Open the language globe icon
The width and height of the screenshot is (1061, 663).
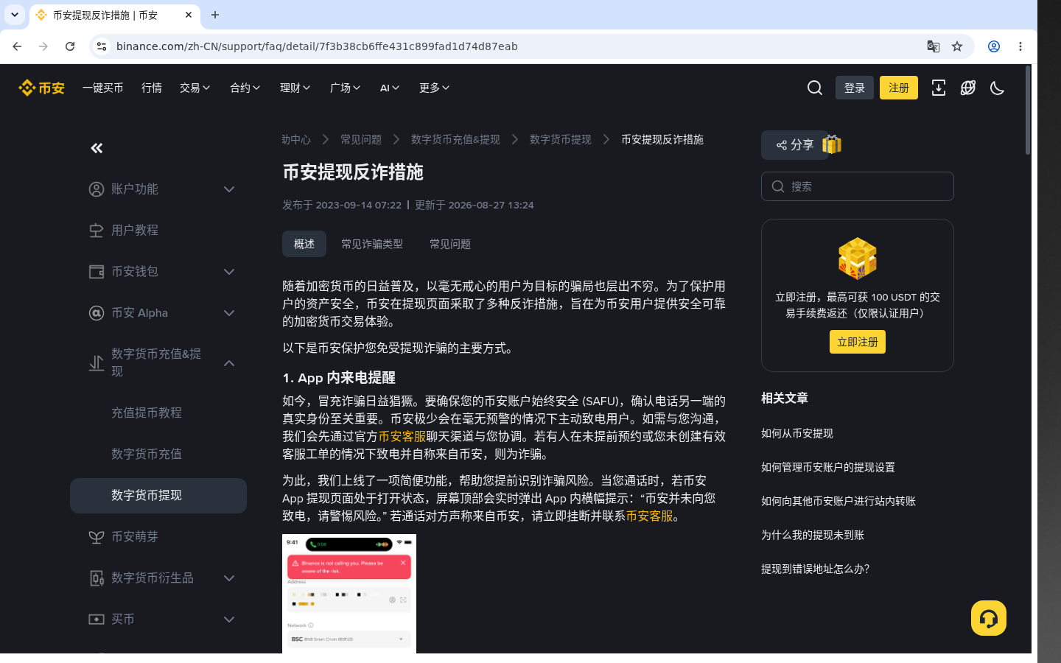968,88
